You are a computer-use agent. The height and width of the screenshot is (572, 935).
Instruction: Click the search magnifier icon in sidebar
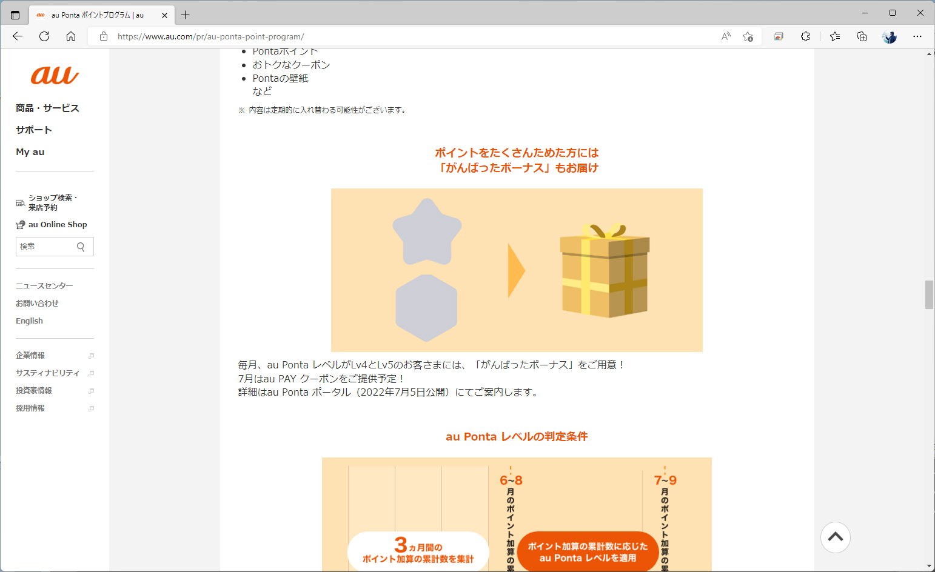(x=81, y=247)
